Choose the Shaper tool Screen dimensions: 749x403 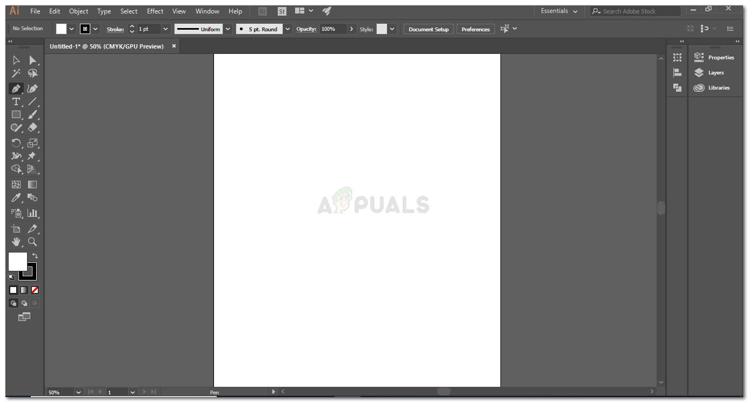[16, 128]
